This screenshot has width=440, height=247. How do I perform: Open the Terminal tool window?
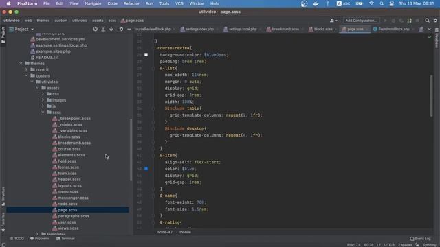65,239
